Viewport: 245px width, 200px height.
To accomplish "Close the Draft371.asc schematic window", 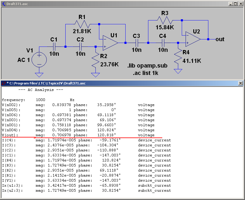I will [x=241, y=4].
